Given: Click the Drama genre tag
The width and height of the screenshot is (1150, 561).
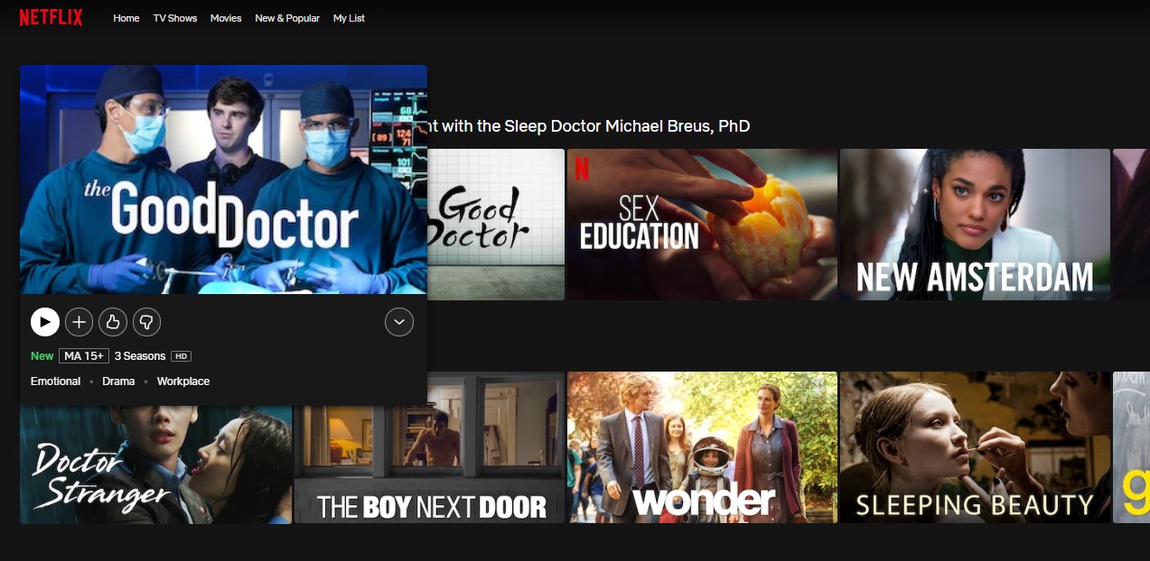Looking at the screenshot, I should (118, 382).
